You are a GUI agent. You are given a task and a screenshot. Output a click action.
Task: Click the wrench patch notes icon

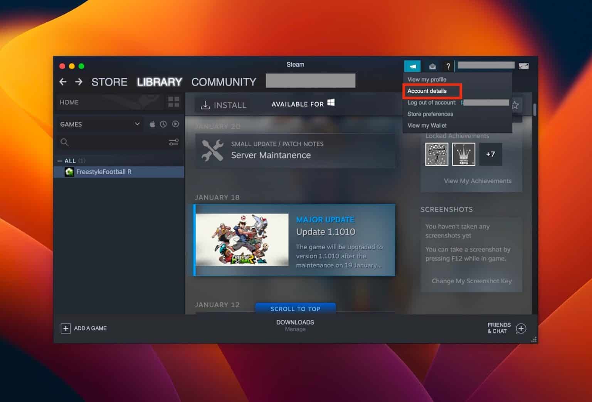(212, 150)
